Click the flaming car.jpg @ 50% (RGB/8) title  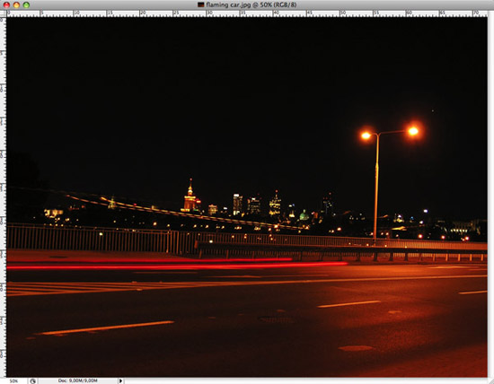pos(251,4)
